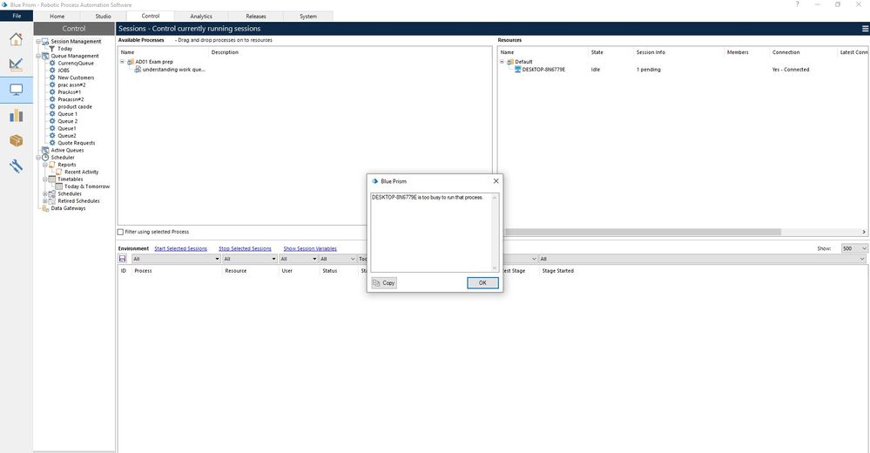Open the File menu
The width and height of the screenshot is (870, 453).
pos(17,16)
